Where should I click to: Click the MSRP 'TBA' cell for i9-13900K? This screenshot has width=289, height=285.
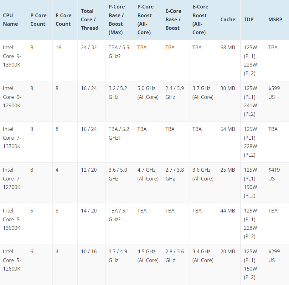(x=273, y=48)
